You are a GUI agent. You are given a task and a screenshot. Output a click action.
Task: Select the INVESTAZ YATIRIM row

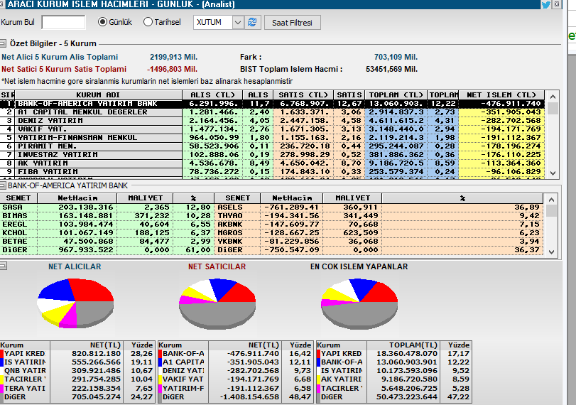(x=272, y=154)
